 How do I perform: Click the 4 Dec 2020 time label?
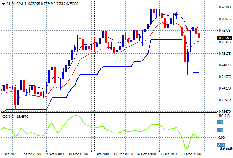point(9,154)
